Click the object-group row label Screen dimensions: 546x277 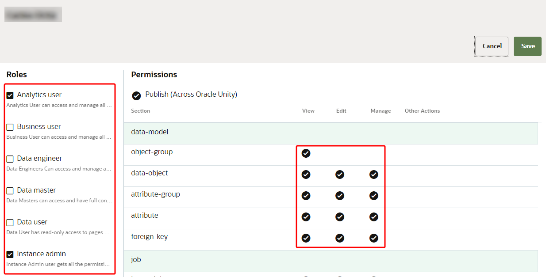[x=152, y=152]
